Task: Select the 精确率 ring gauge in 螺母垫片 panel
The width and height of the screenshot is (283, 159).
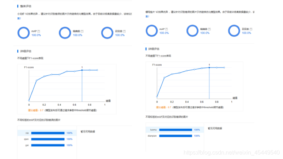Action: 192,31
